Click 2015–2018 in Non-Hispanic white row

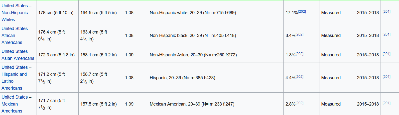pyautogui.click(x=368, y=13)
